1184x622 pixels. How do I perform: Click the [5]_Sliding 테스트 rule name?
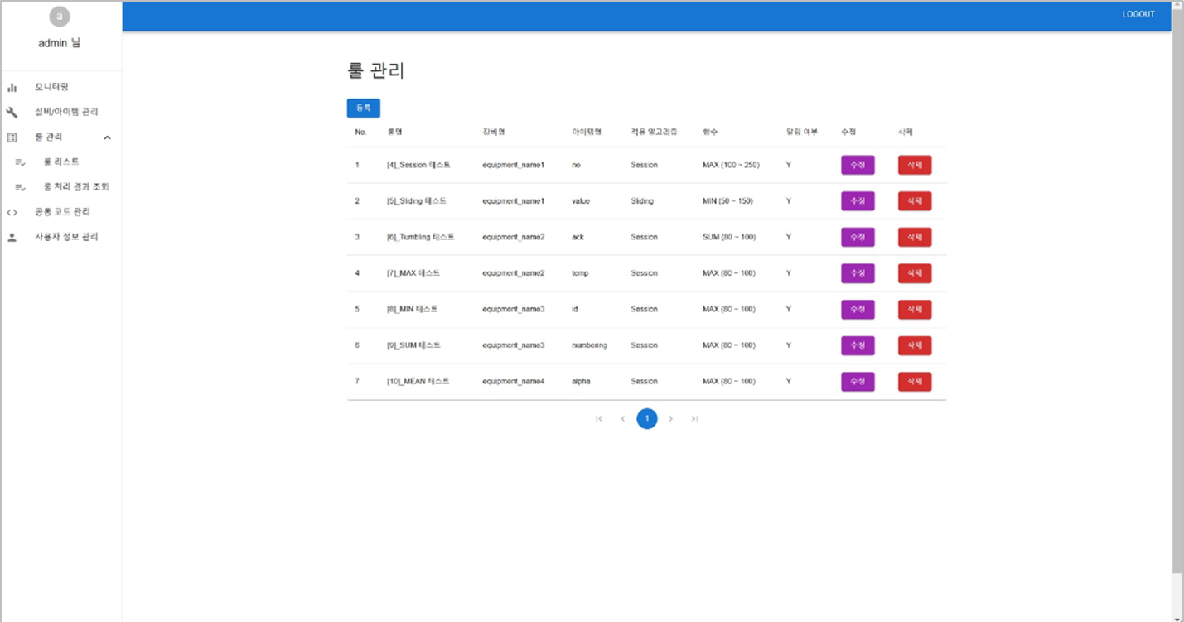[417, 201]
